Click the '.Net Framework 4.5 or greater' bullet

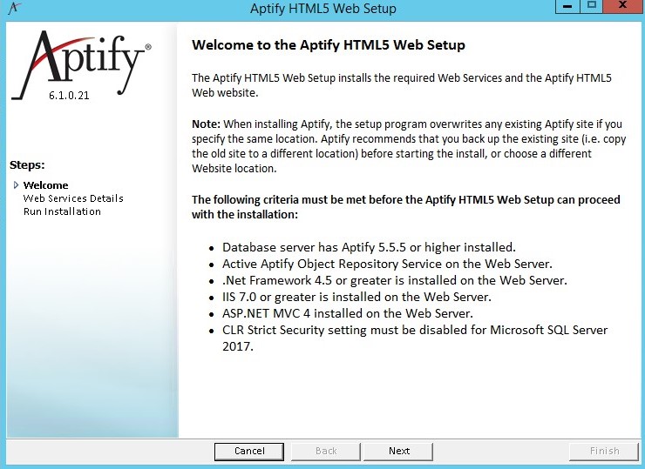395,280
